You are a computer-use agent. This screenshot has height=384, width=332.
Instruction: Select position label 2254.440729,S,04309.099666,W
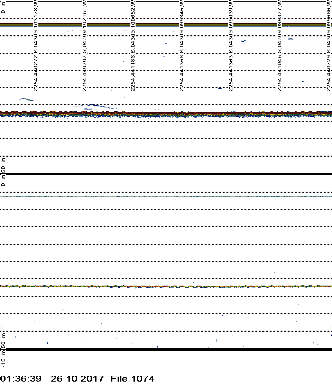coord(329,46)
